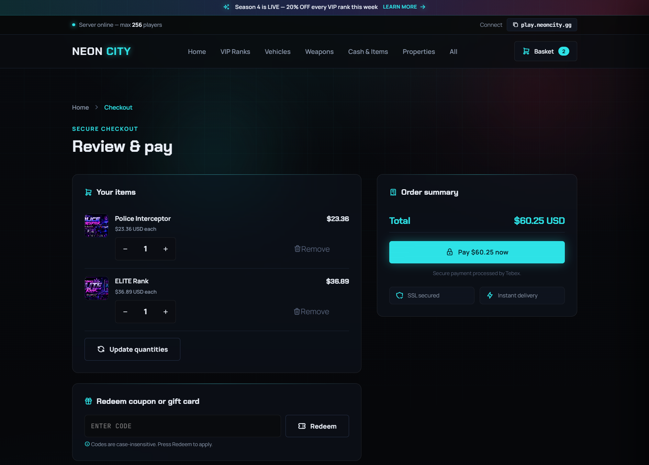This screenshot has width=649, height=465.
Task: Click the Checkout breadcrumb link
Action: [118, 107]
